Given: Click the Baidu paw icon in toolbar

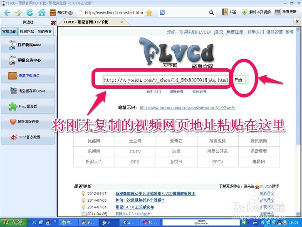Looking at the screenshot, I should [162, 12].
